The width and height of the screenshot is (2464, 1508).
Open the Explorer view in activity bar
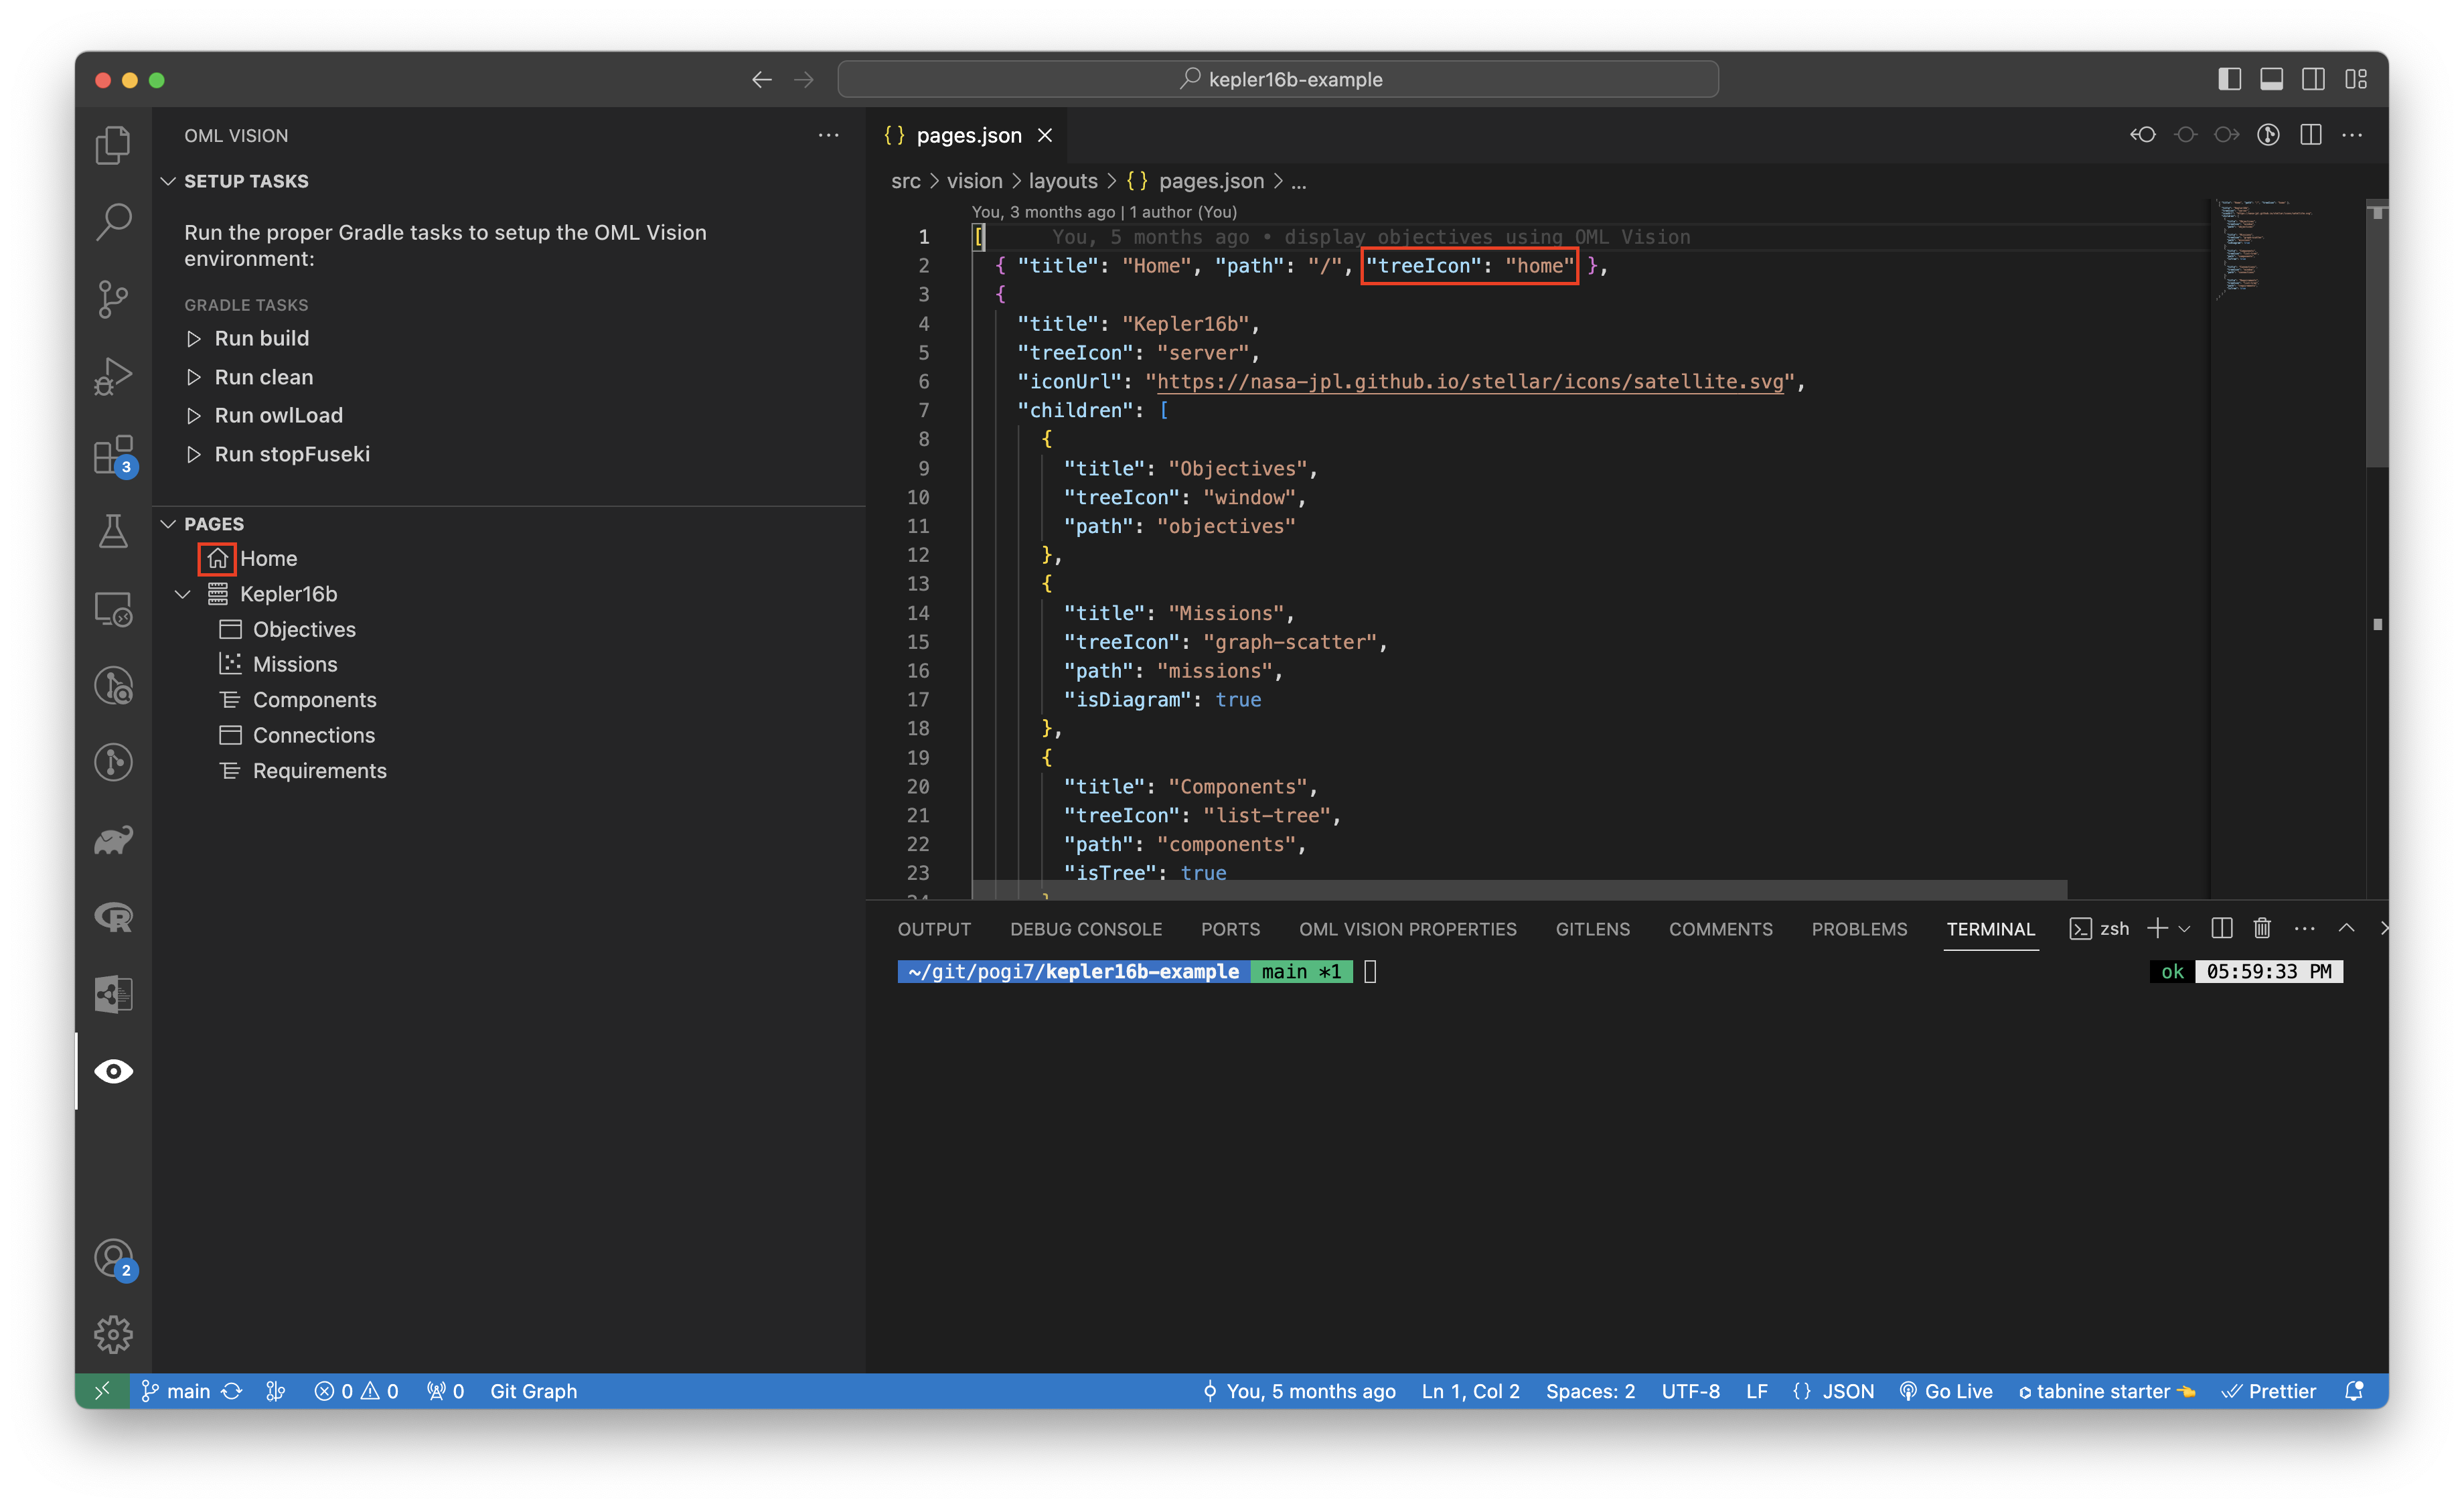(x=113, y=145)
